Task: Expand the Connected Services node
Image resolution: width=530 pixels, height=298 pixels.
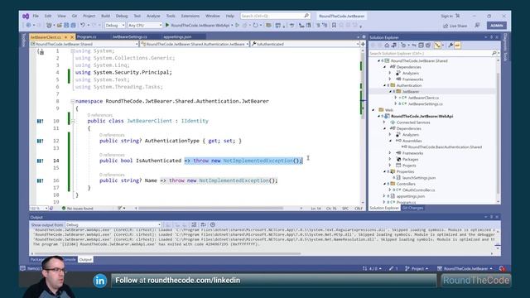Action: click(384, 123)
